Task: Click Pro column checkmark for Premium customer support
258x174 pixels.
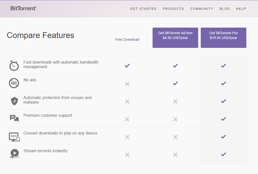Action: tap(224, 119)
